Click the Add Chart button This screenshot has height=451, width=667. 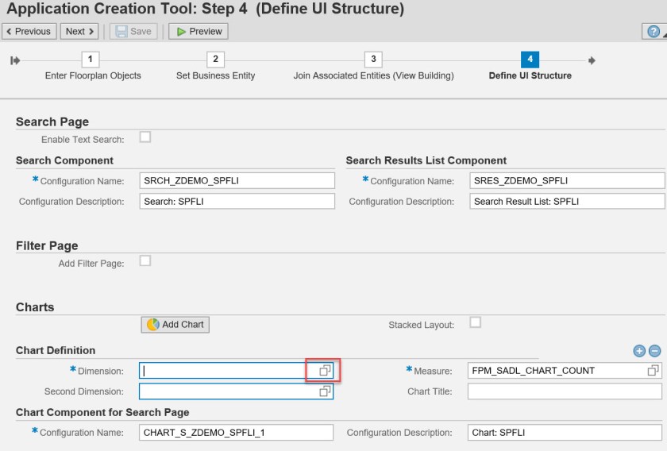175,324
